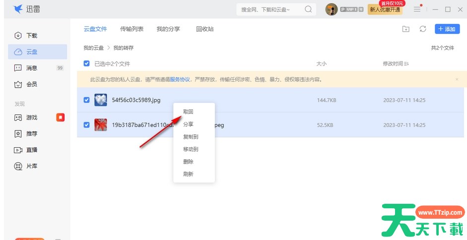Click the blue 添加 button
The height and width of the screenshot is (240, 467).
pyautogui.click(x=447, y=29)
